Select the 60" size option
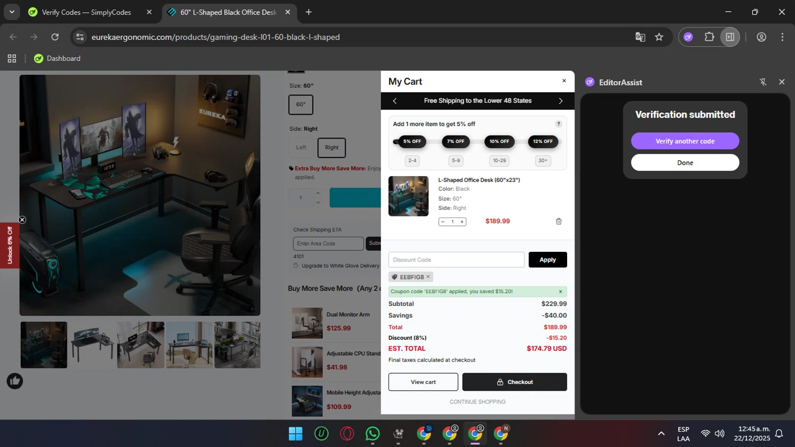 tap(301, 104)
